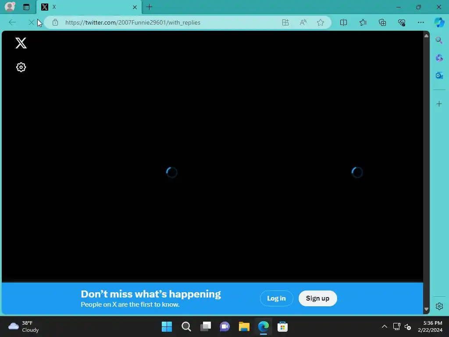Open taskbar Search

tap(186, 326)
